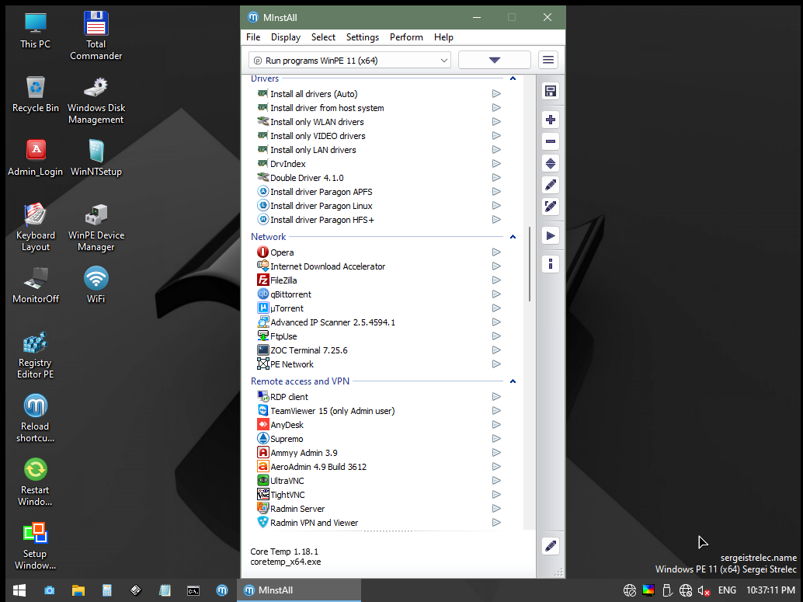Click the up-down arrows sidebar icon

click(x=551, y=163)
